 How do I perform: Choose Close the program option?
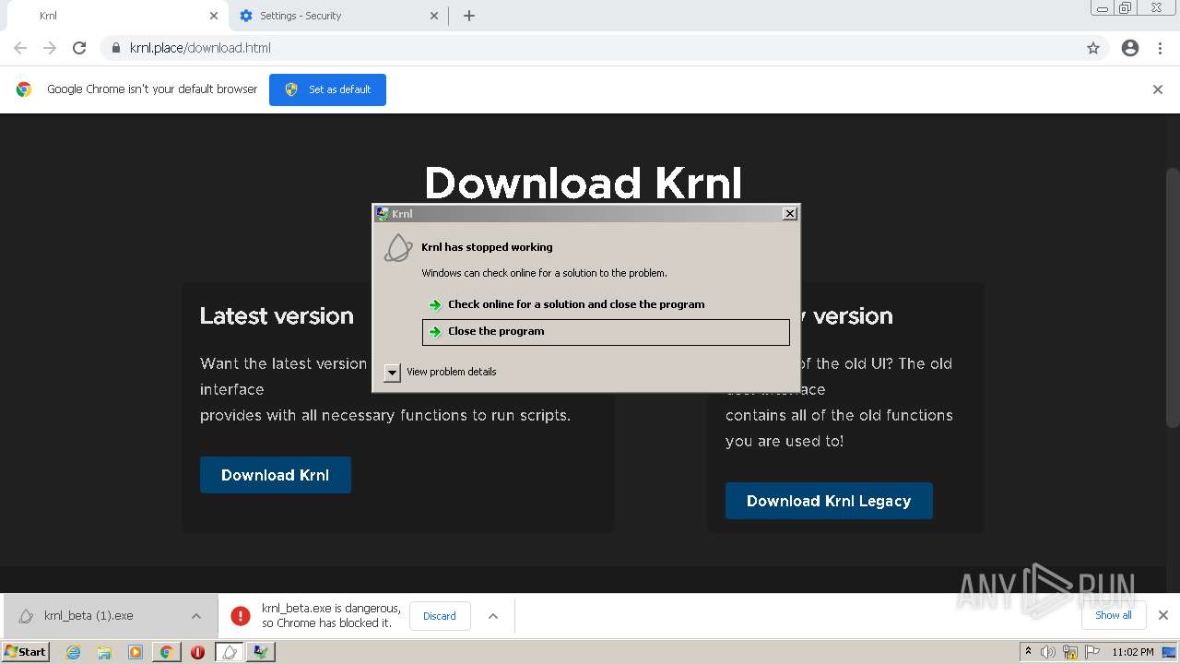(x=606, y=332)
